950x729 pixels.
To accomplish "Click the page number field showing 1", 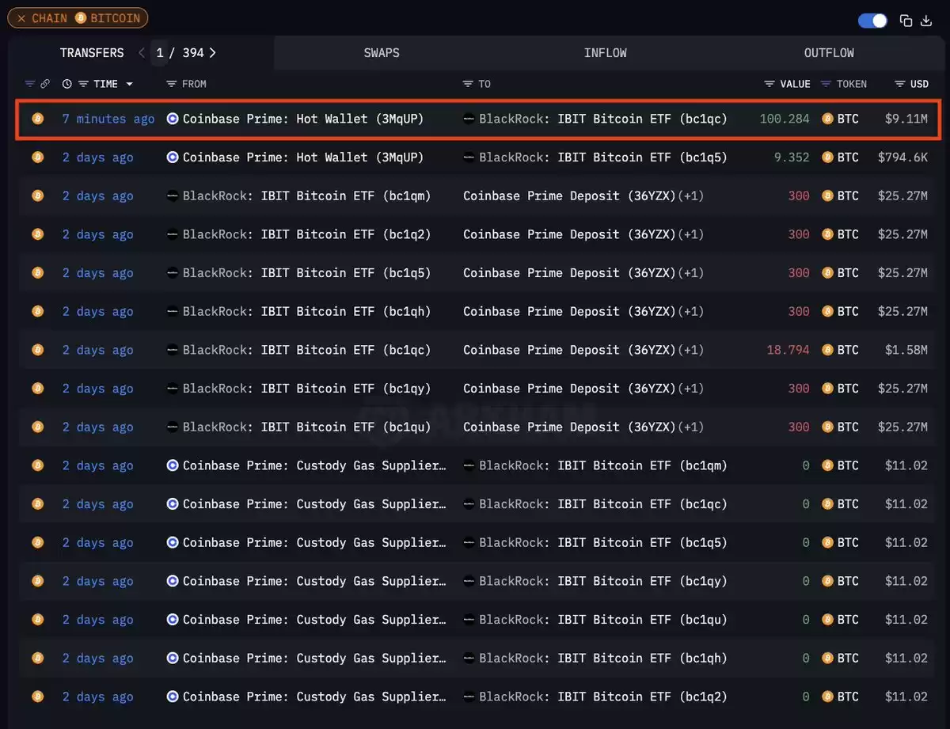I will pyautogui.click(x=160, y=53).
